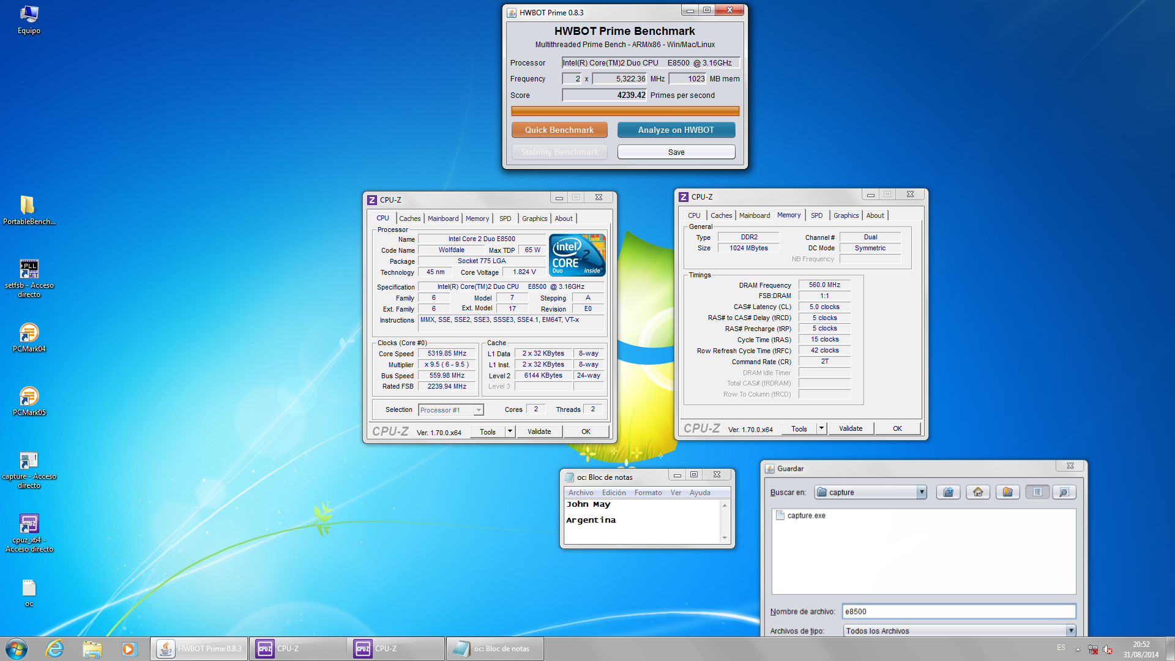Click Validate in right CPU-Z window
This screenshot has height=661, width=1175.
[851, 428]
